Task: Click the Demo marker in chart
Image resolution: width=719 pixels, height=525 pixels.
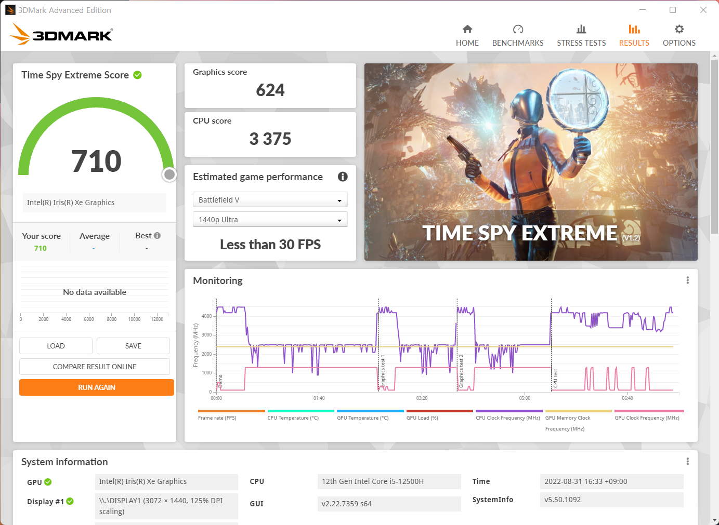Action: pos(220,382)
